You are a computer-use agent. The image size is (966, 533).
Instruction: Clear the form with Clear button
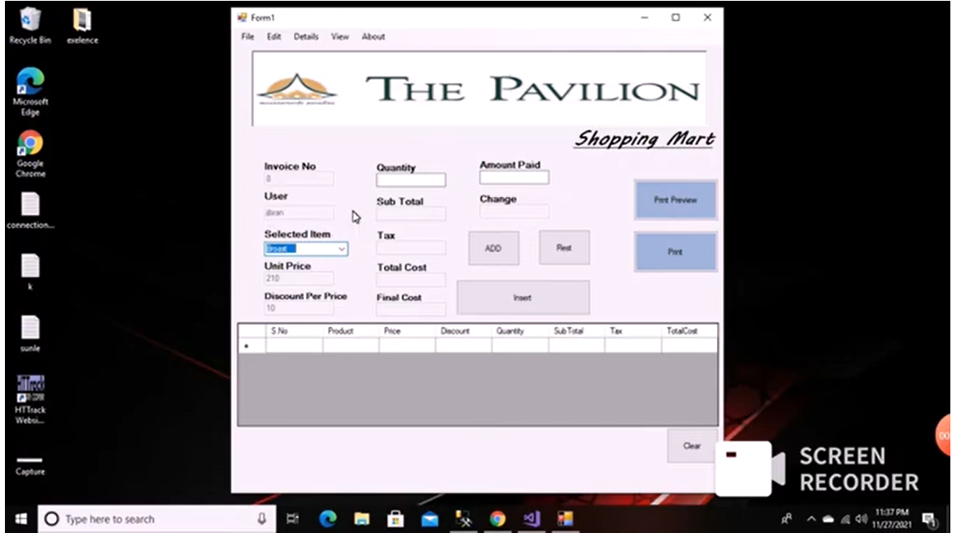(692, 446)
